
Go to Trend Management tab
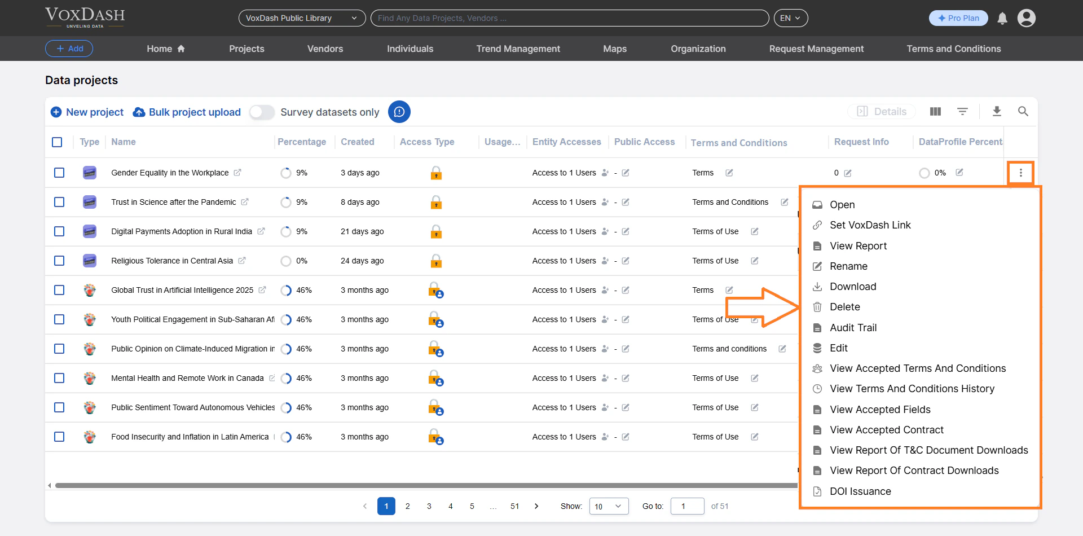coord(518,49)
